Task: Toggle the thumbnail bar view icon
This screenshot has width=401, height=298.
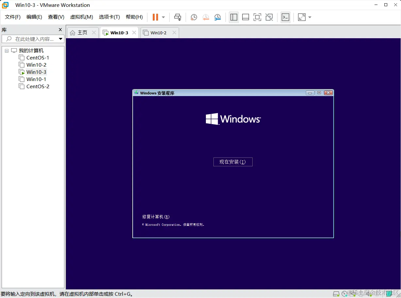Action: (245, 17)
